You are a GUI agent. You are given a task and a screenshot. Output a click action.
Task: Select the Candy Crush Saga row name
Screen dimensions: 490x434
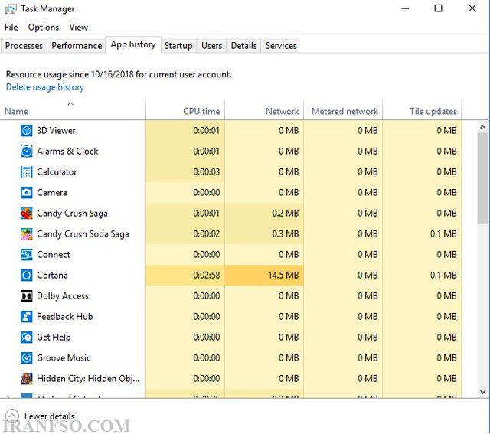coord(72,214)
